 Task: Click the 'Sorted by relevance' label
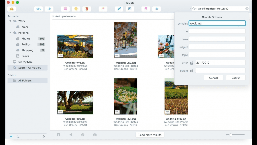click(64, 16)
